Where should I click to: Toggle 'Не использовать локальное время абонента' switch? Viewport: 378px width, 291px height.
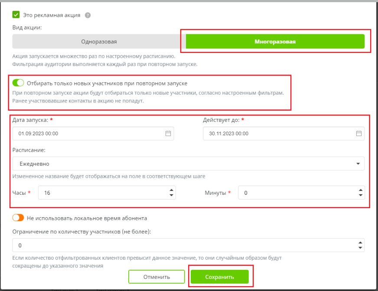click(x=18, y=218)
